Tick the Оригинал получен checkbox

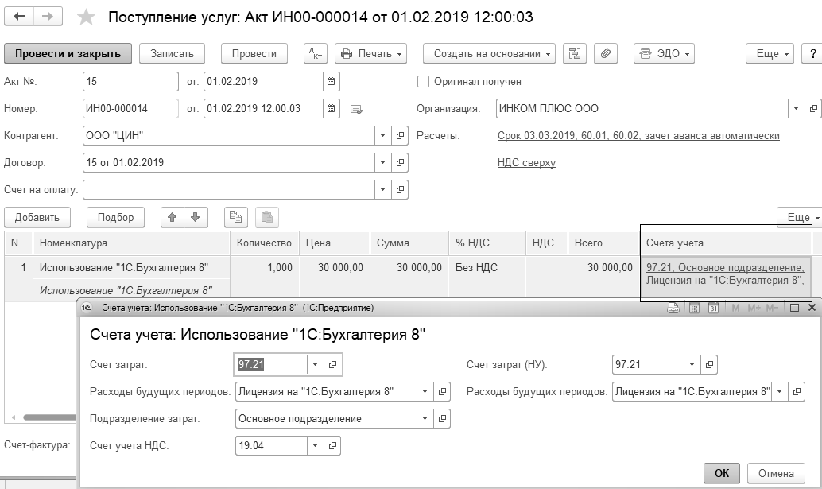point(423,82)
